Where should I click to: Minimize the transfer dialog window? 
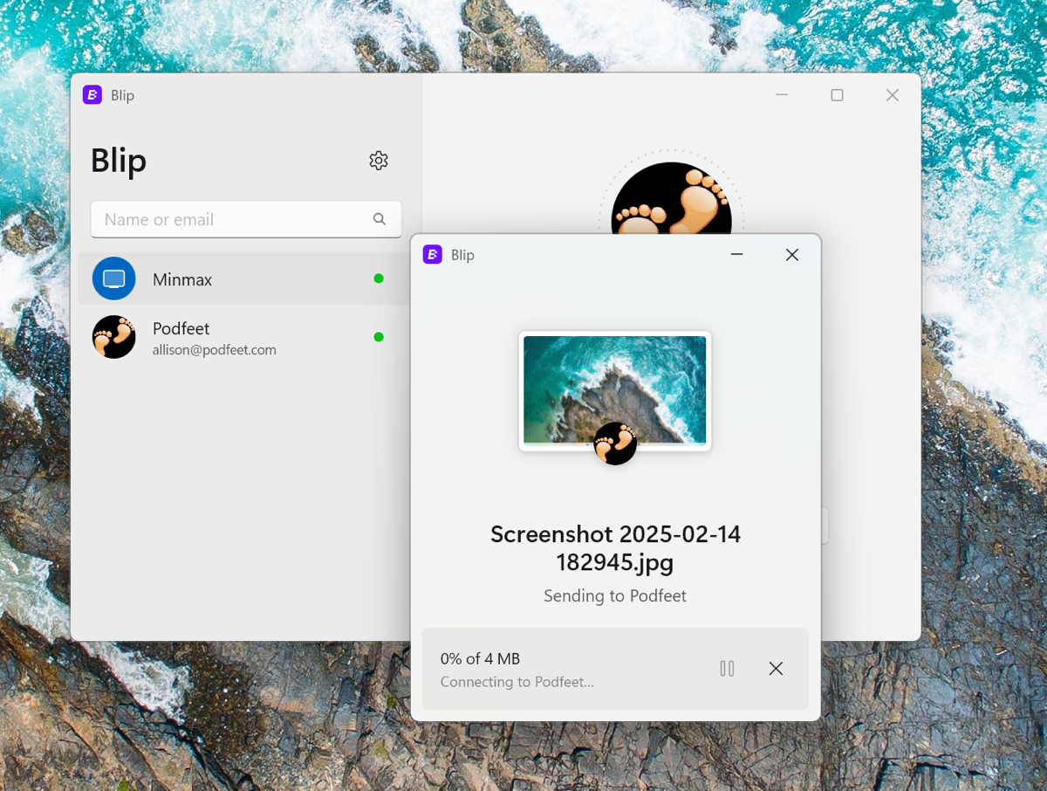tap(736, 255)
